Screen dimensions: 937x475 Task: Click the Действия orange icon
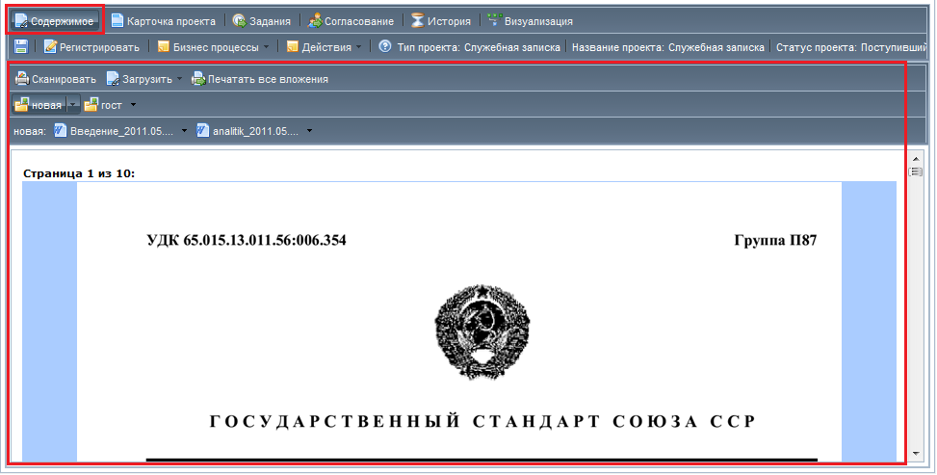coord(292,46)
